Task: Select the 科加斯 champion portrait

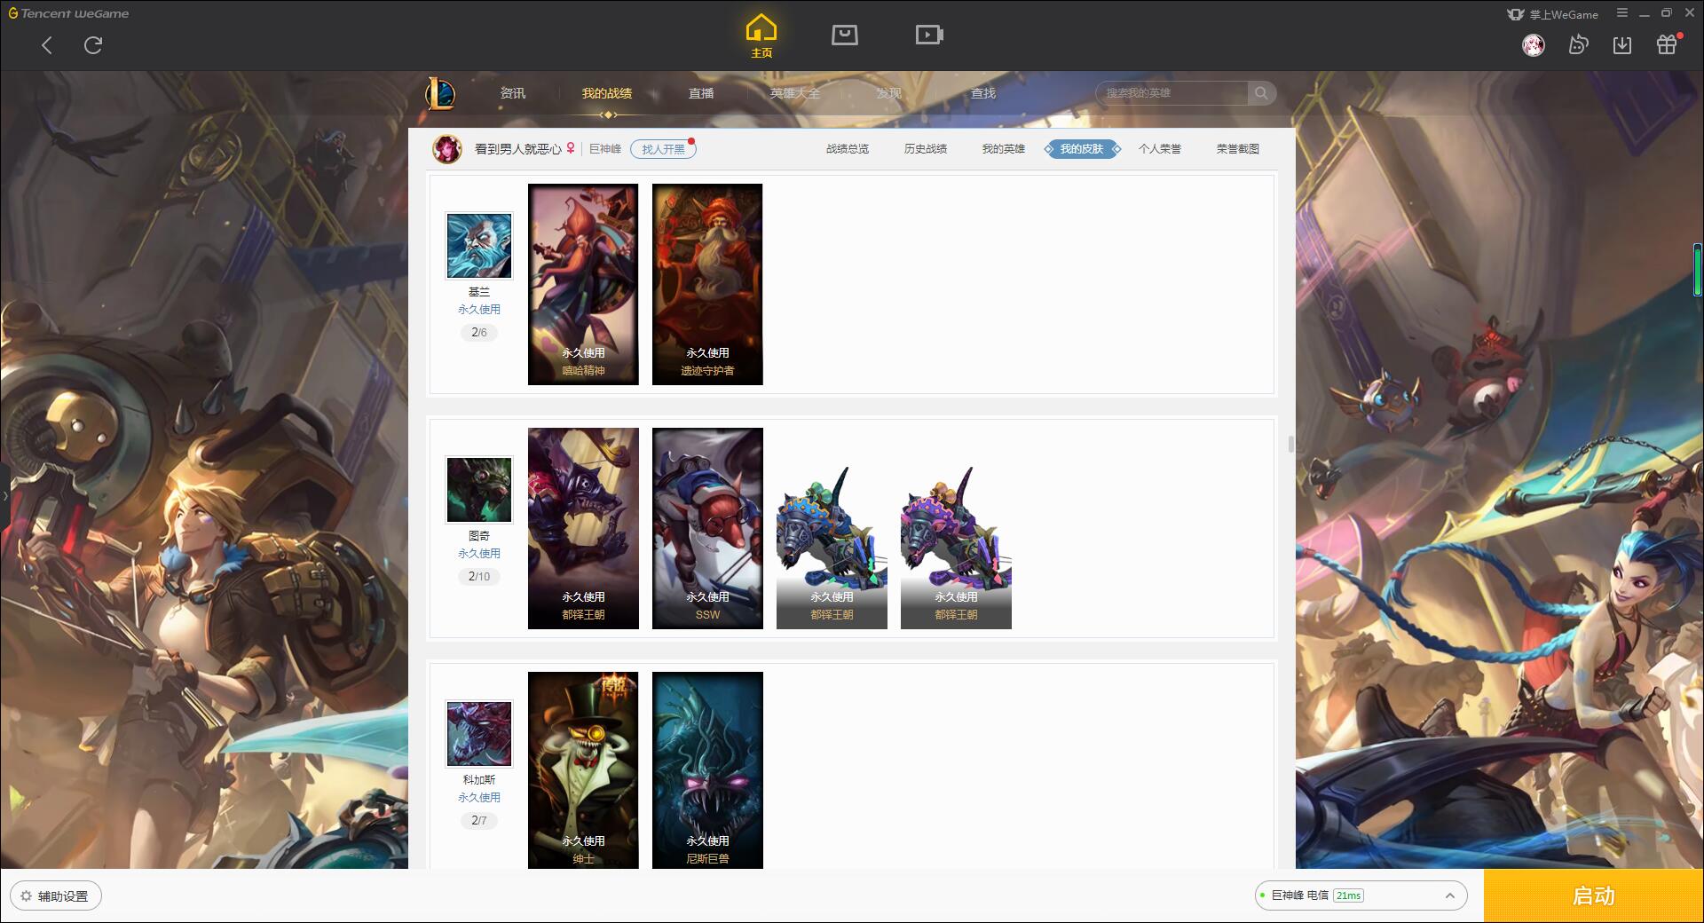Action: pos(479,734)
